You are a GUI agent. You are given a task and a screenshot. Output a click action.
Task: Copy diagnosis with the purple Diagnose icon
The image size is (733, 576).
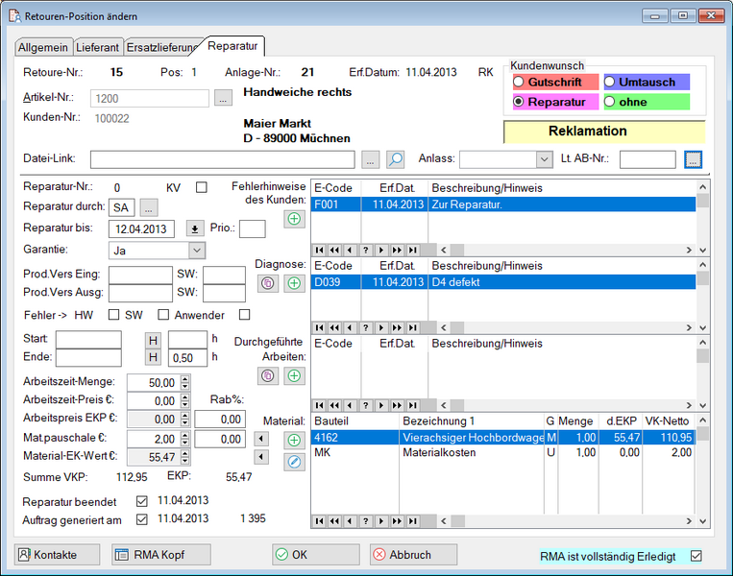269,283
